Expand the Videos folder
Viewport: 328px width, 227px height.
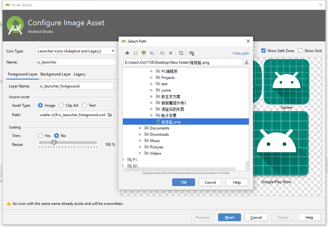tap(140, 153)
